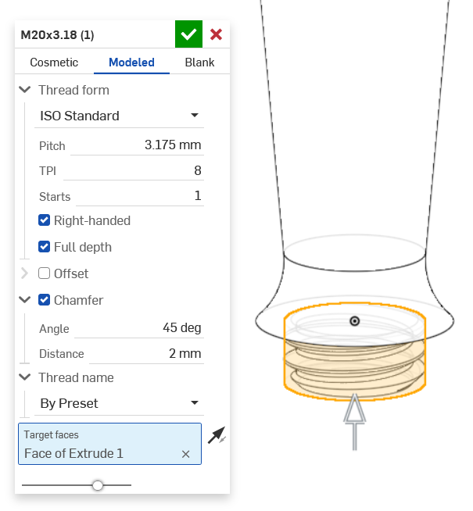Select the Modeled tab
This screenshot has height=511, width=473.
coord(131,63)
